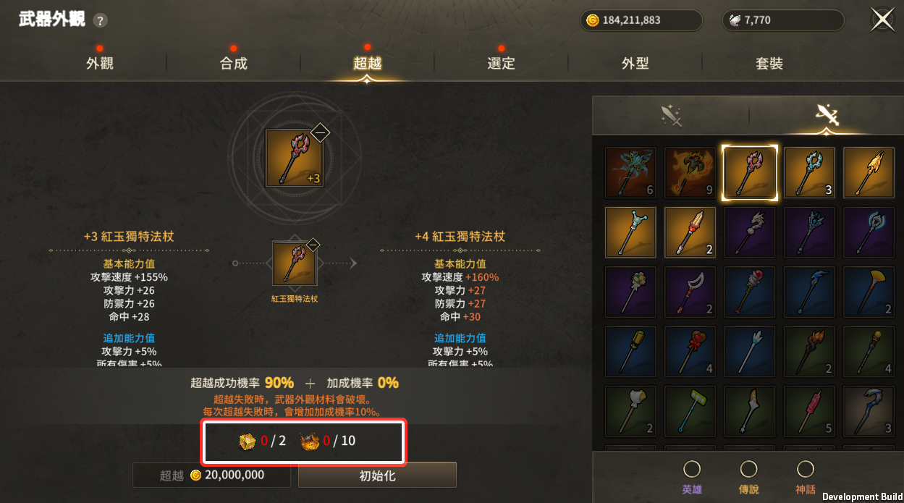Viewport: 904px width, 503px height.
Task: Switch to the 合成 tab
Action: pyautogui.click(x=234, y=63)
